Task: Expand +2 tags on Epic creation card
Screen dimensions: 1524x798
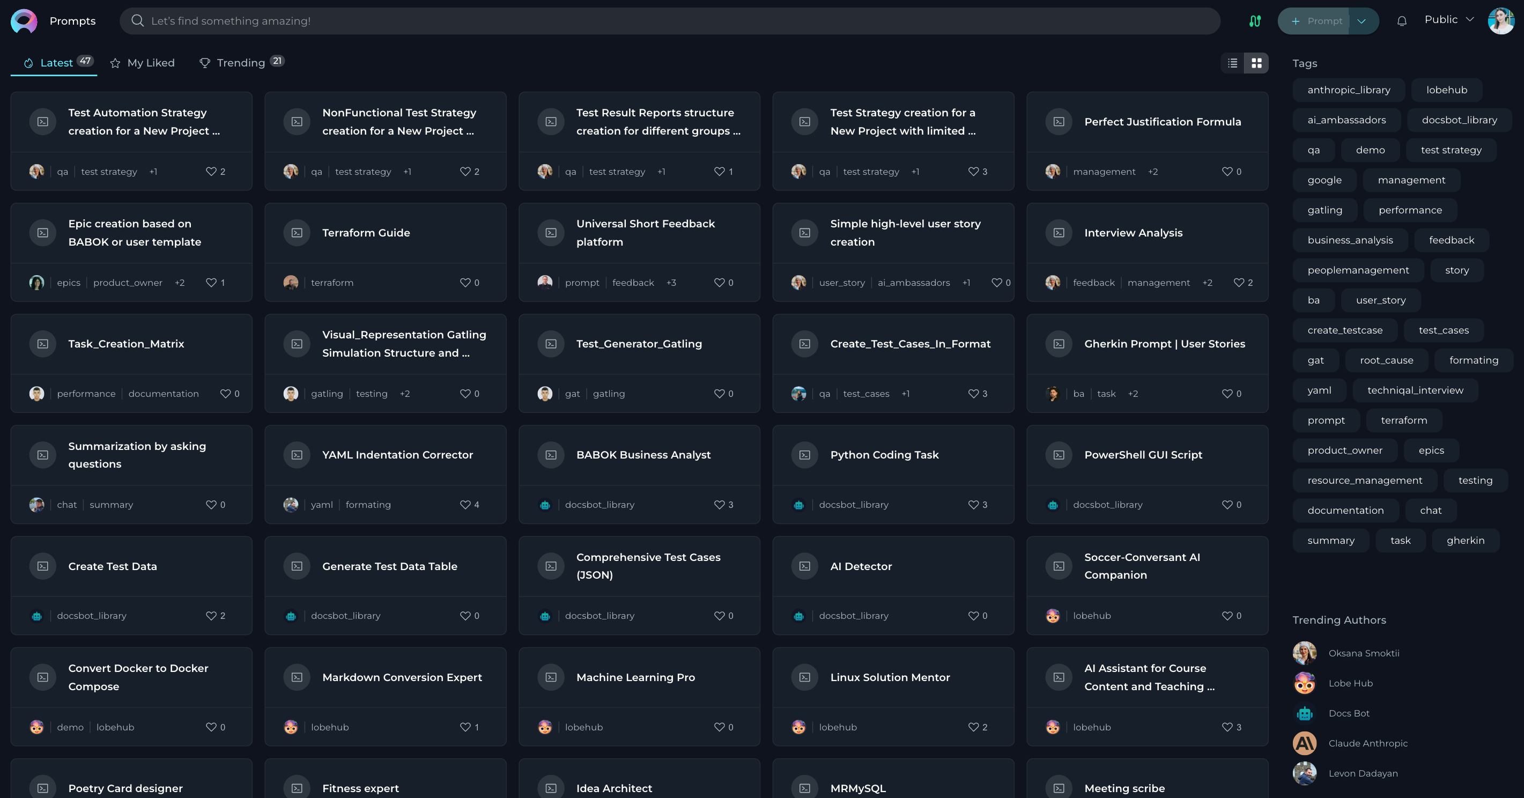Action: pos(179,283)
